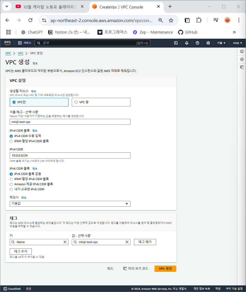Open the 서비스 services grid menu

24,43
